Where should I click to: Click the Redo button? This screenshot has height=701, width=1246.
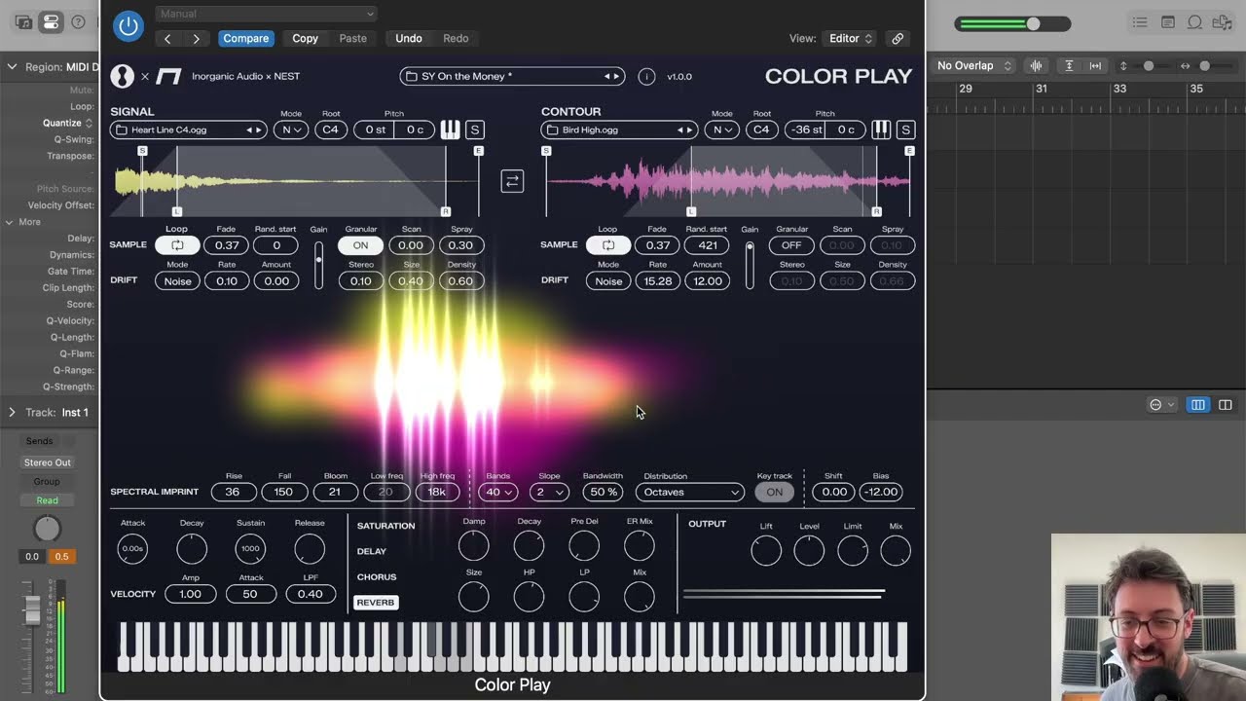tap(456, 39)
